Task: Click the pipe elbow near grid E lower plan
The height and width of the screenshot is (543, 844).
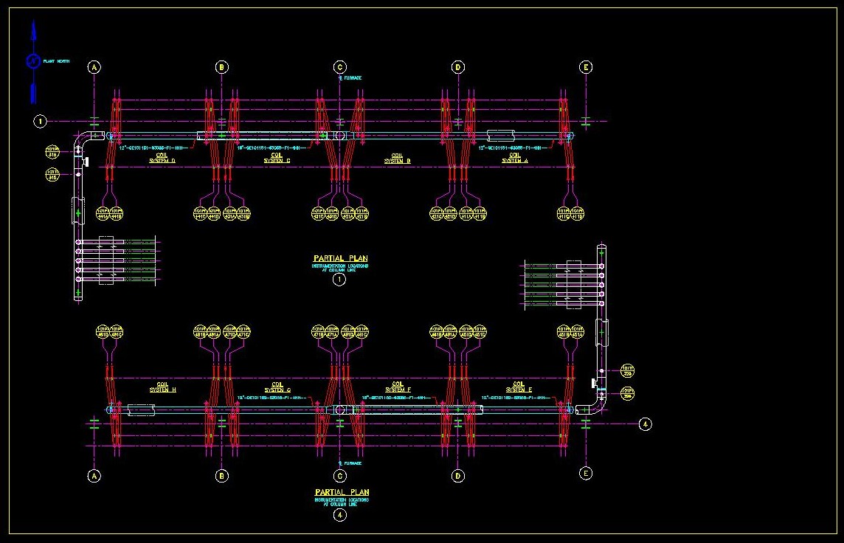Action: [597, 405]
